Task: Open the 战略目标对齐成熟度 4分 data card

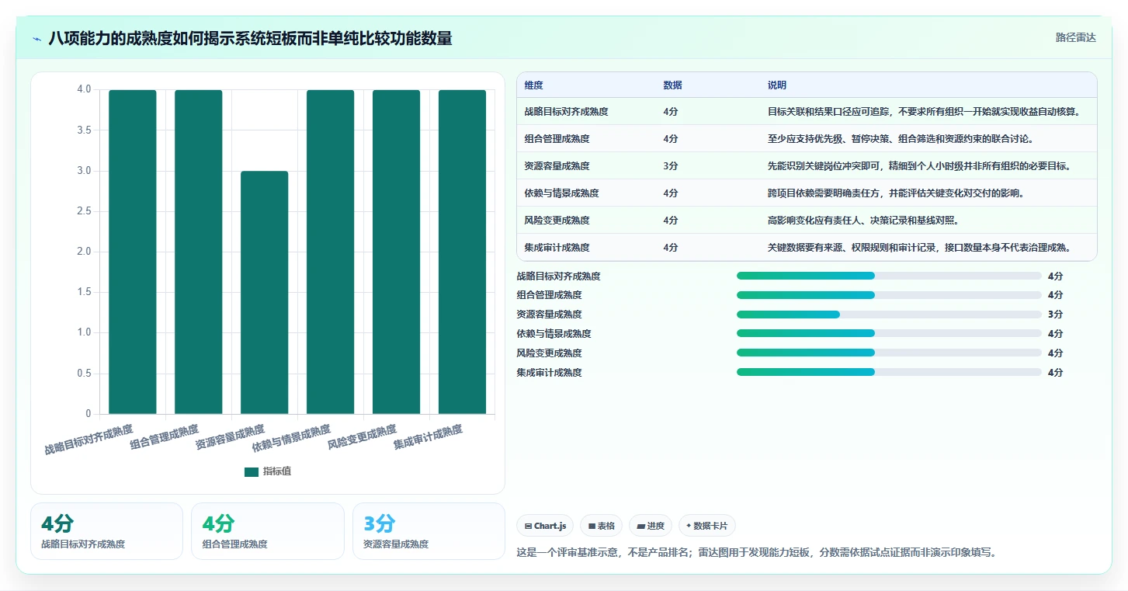Action: [106, 531]
